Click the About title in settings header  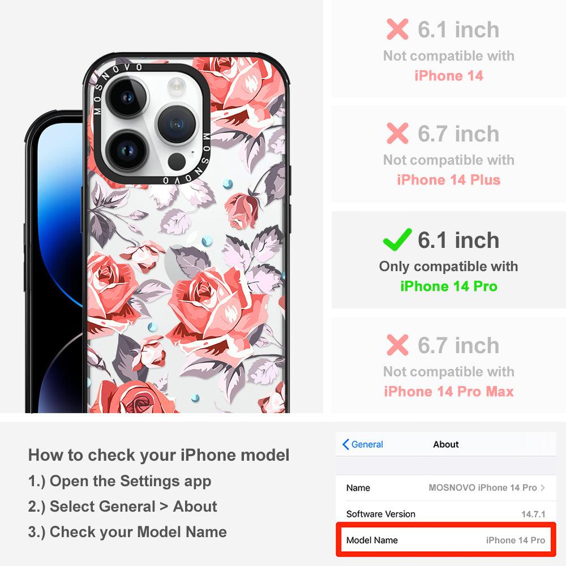446,444
